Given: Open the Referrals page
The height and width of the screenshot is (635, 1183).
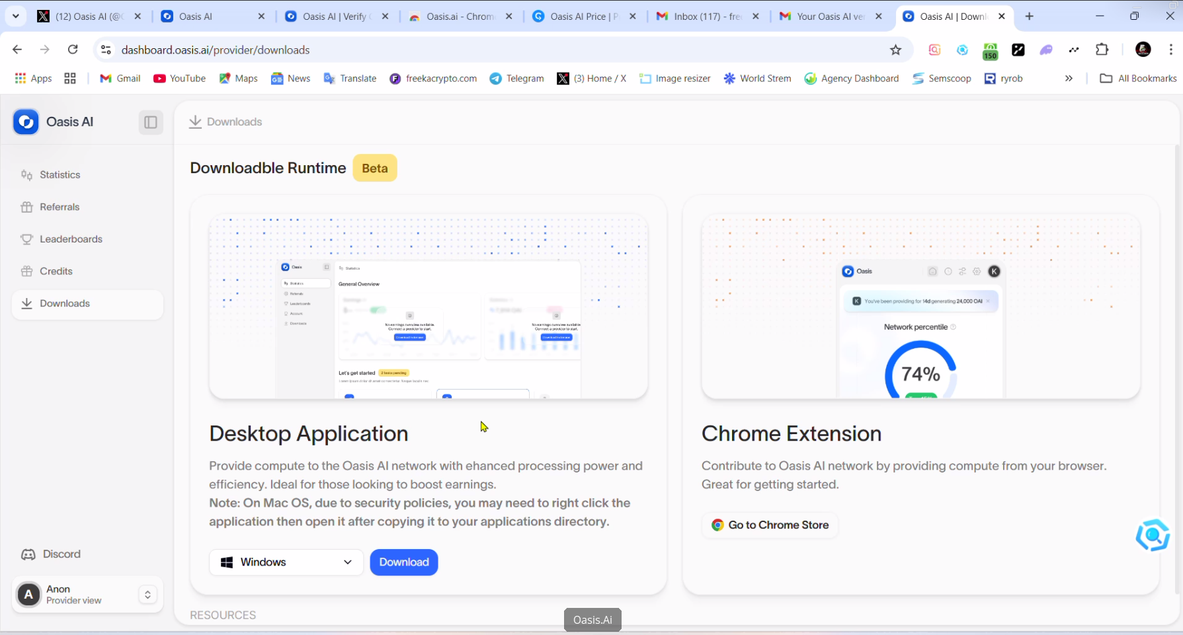Looking at the screenshot, I should pos(87,207).
